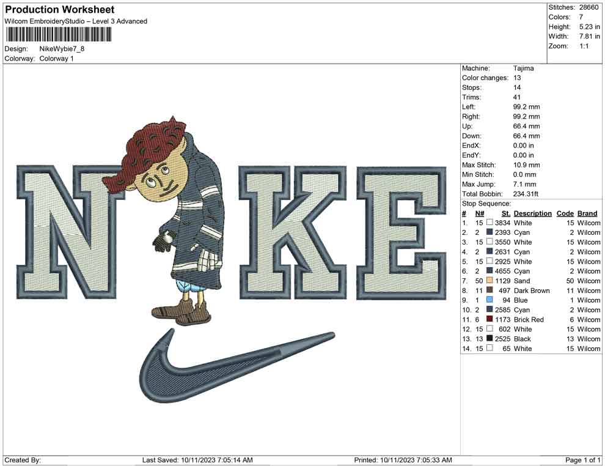This screenshot has height=466, width=605.
Task: Click the embroidered letter E
Action: (402, 233)
